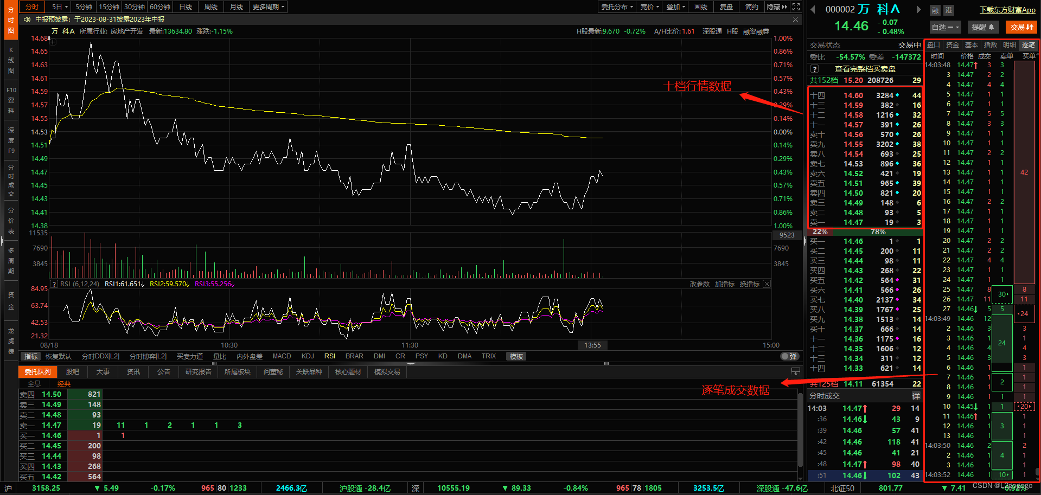Click the 融 margin badge icon
The width and height of the screenshot is (1041, 495).
coord(935,10)
